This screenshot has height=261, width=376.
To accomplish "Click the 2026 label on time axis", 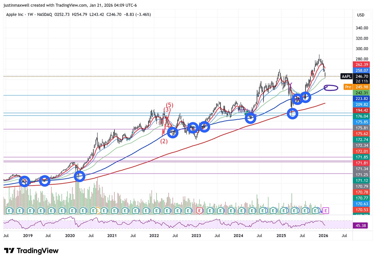I will [x=323, y=235].
